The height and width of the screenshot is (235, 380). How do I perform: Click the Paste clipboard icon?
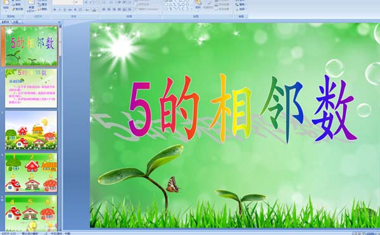(x=6, y=3)
